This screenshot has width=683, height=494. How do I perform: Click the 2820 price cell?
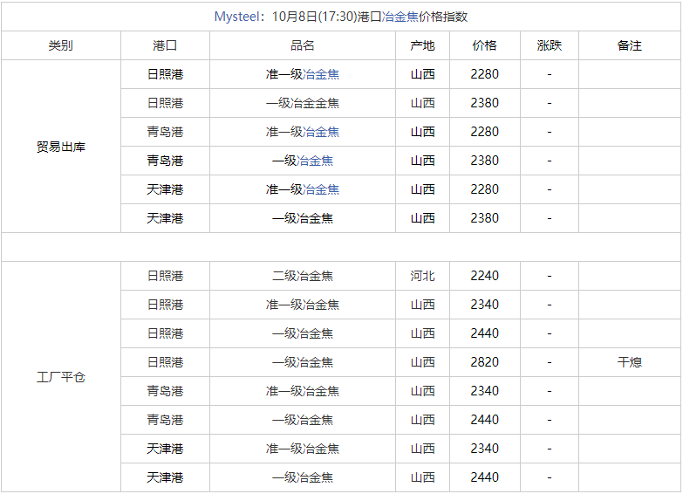click(484, 362)
